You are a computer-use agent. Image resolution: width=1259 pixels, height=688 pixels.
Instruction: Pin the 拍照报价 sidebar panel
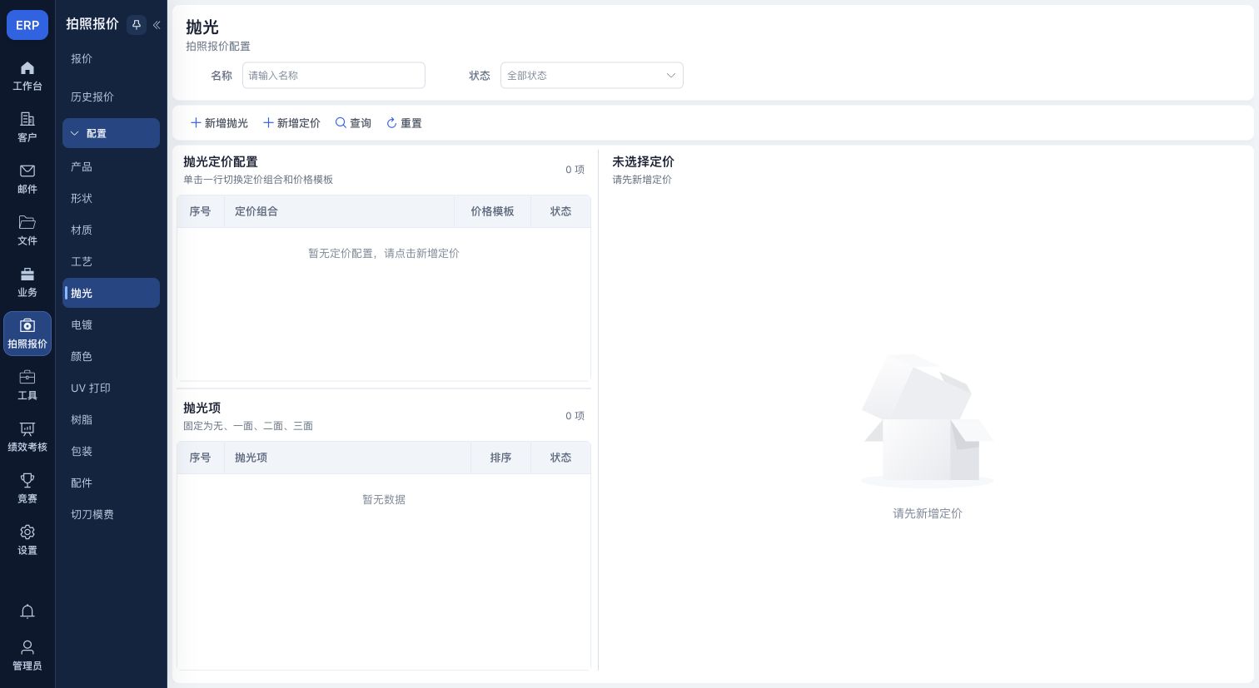pos(137,25)
